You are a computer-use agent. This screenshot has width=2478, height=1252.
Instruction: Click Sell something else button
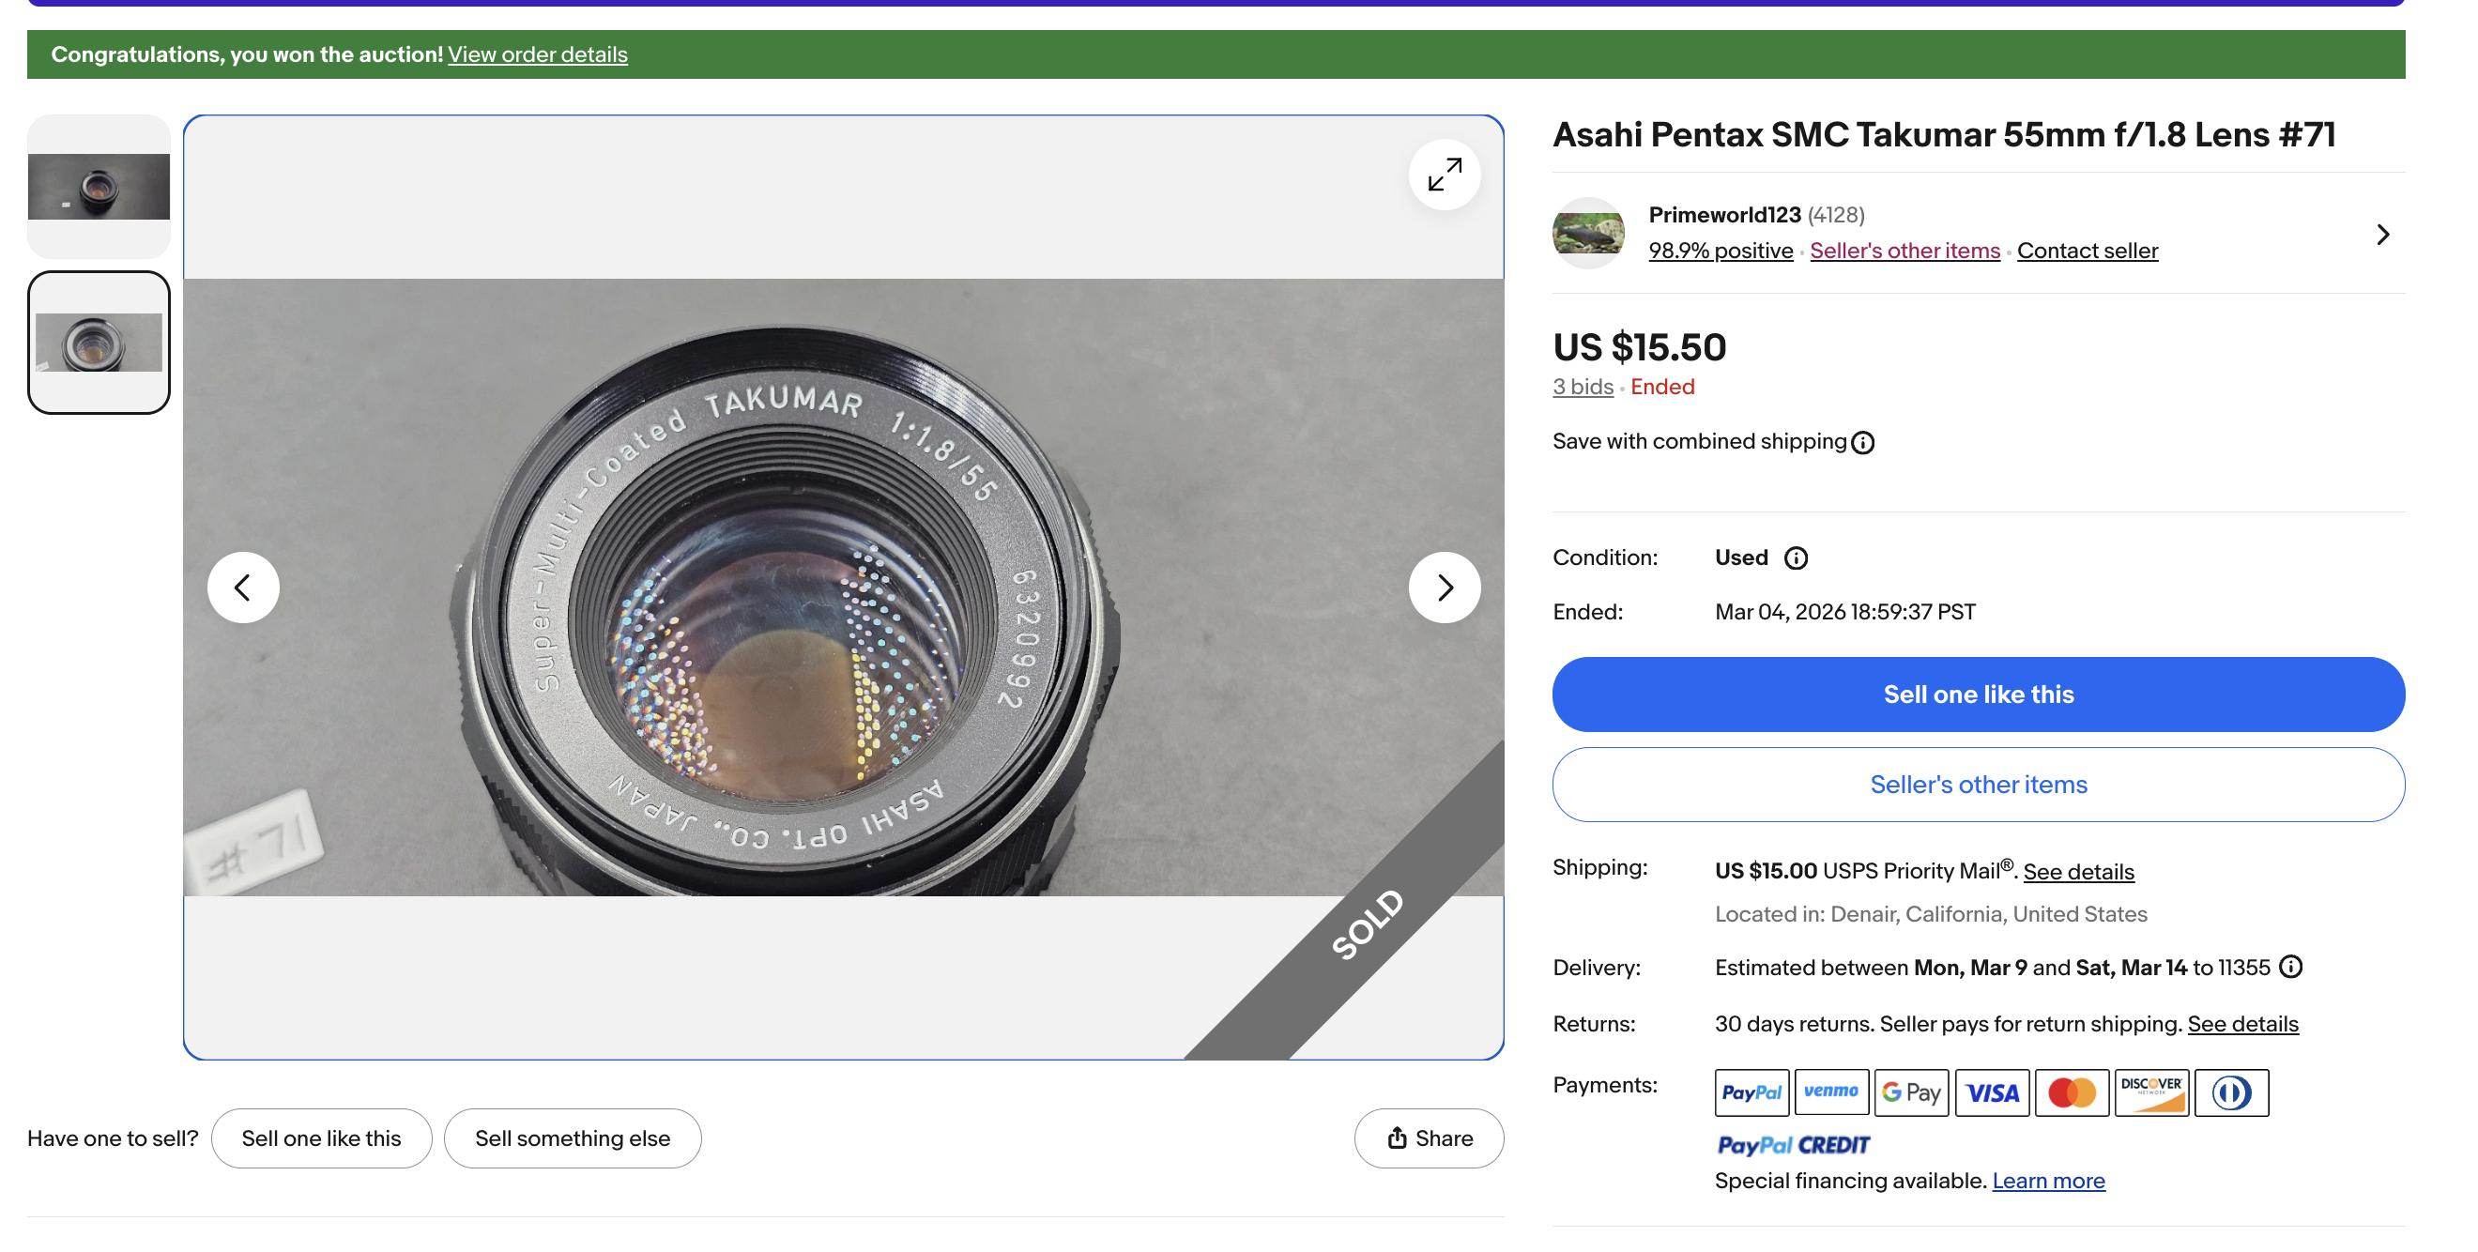tap(573, 1137)
